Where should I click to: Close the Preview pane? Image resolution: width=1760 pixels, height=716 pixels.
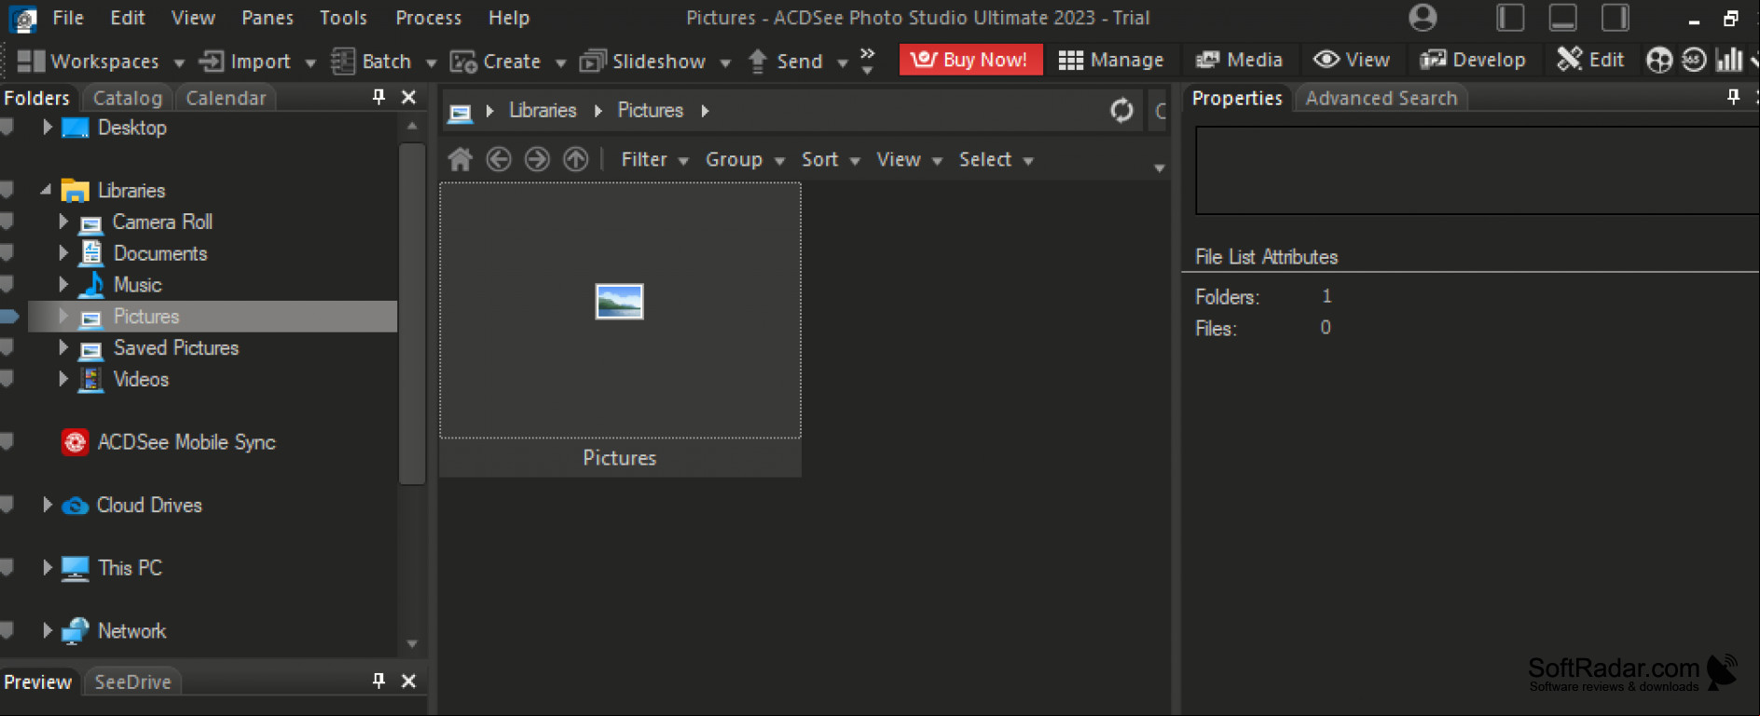tap(408, 681)
